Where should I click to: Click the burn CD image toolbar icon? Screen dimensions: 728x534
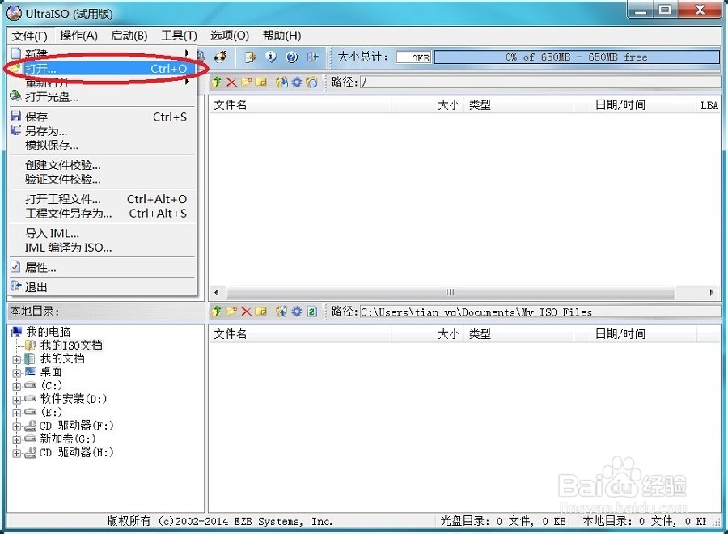[x=221, y=57]
